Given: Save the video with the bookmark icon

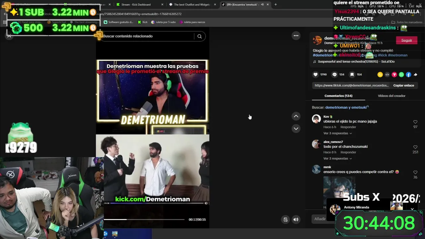Looking at the screenshot, I should 352,75.
